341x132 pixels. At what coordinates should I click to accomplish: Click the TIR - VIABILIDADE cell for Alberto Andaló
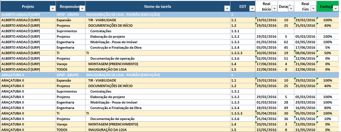158,20
